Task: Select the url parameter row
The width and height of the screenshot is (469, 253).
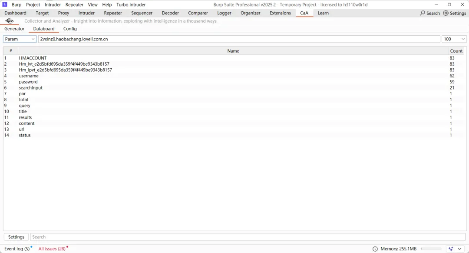Action: [x=234, y=130]
